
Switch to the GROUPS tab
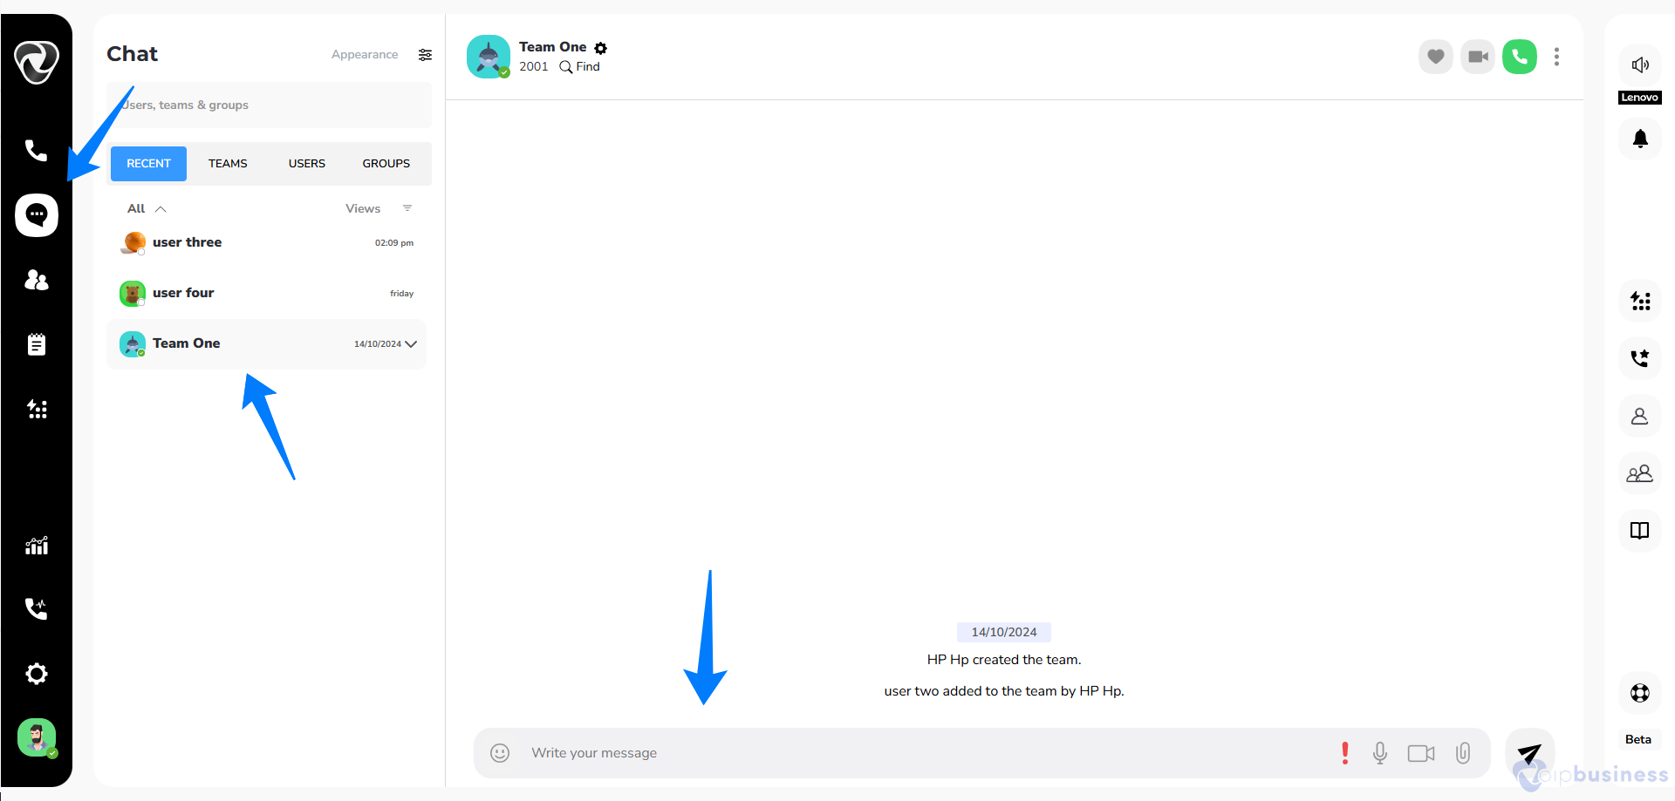(x=386, y=164)
